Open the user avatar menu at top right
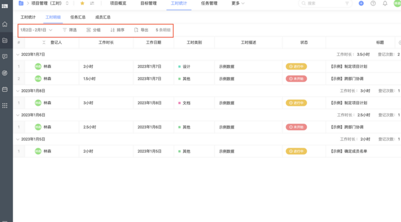This screenshot has height=222, width=401. point(397,3)
